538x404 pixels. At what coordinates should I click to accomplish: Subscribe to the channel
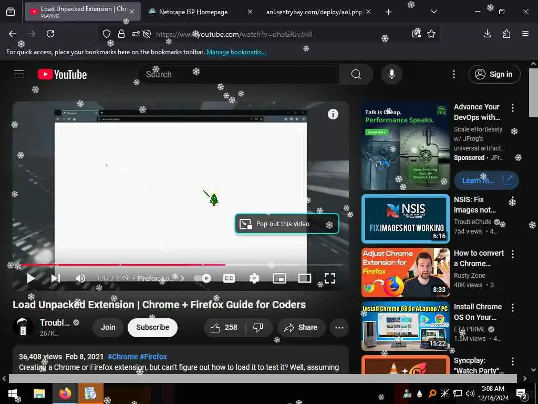coord(152,327)
